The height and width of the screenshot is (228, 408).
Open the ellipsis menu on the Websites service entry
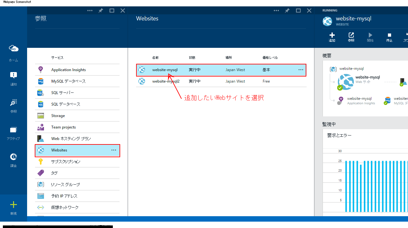pyautogui.click(x=113, y=150)
